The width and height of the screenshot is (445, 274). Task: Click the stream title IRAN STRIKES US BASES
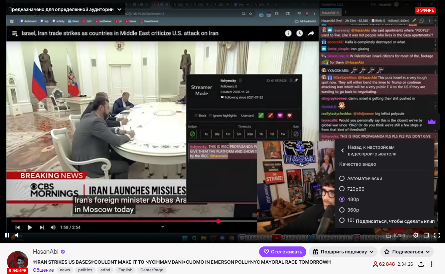[x=182, y=262]
